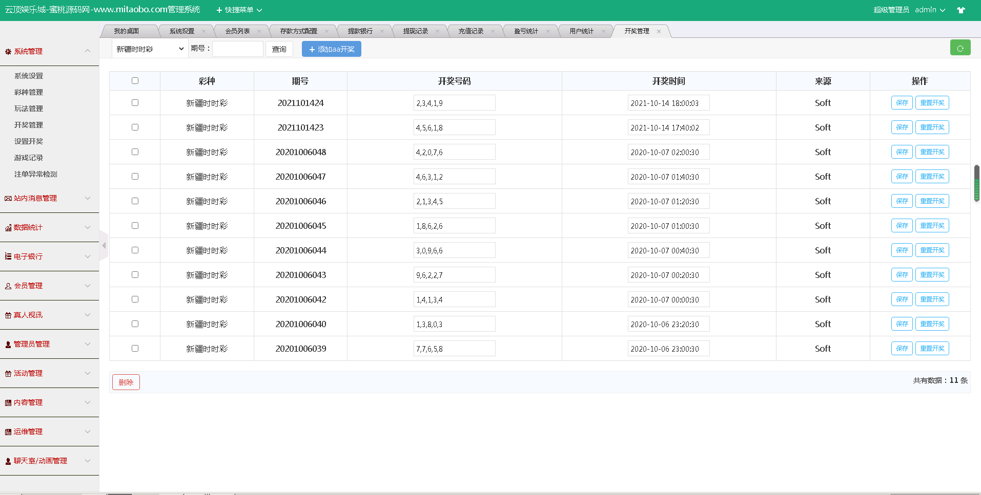Toggle the select-all checkbox in table header
The height and width of the screenshot is (495, 981).
(x=135, y=81)
